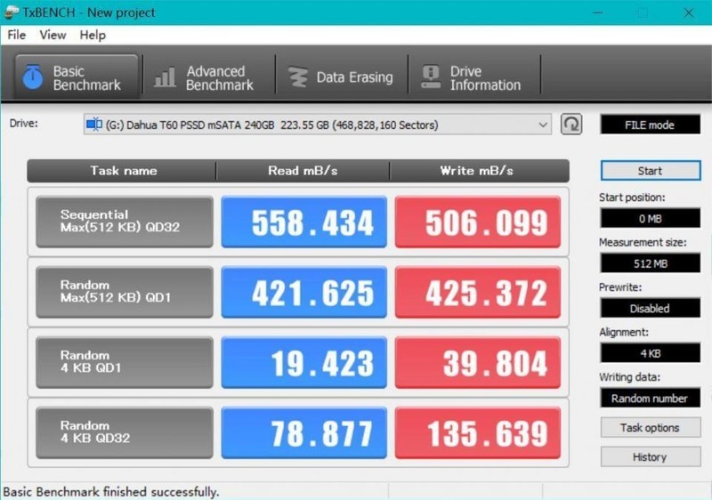Viewport: 712px width, 500px height.
Task: Toggle the FILE mode button
Action: pyautogui.click(x=650, y=125)
